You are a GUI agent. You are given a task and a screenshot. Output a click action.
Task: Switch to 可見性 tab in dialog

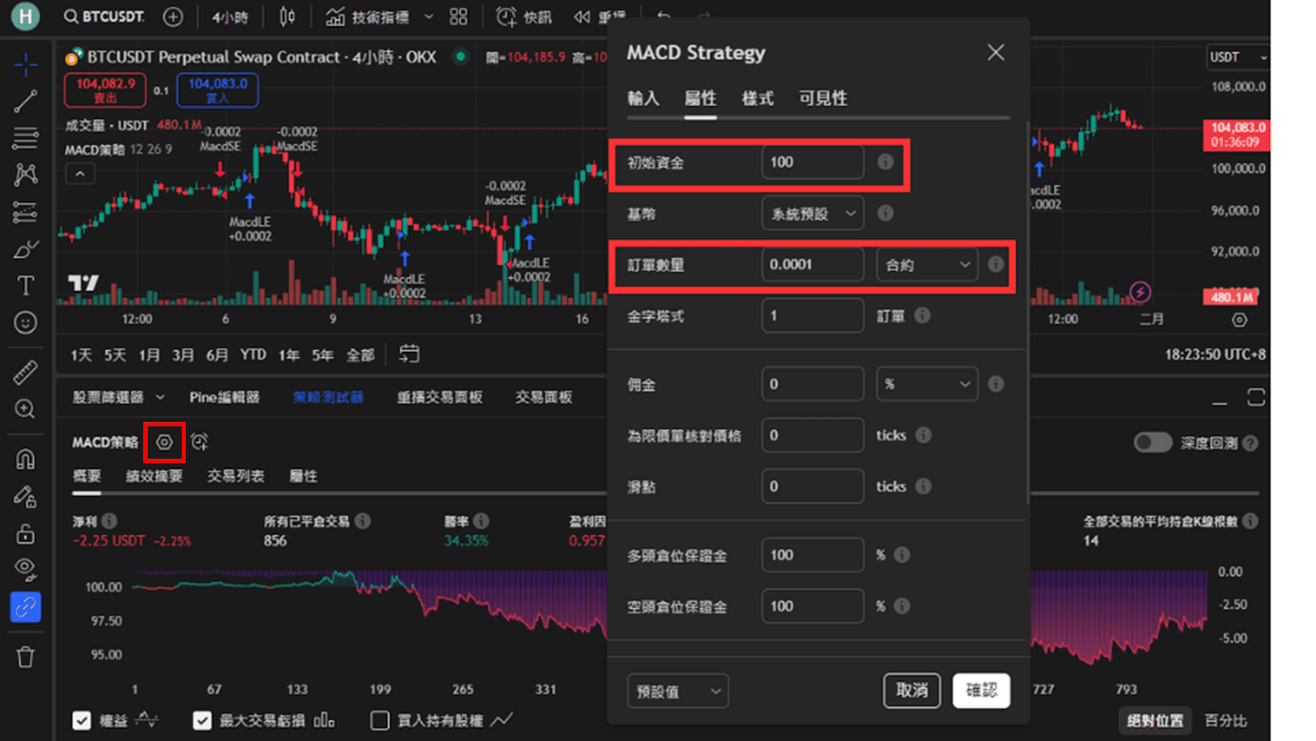tap(823, 98)
